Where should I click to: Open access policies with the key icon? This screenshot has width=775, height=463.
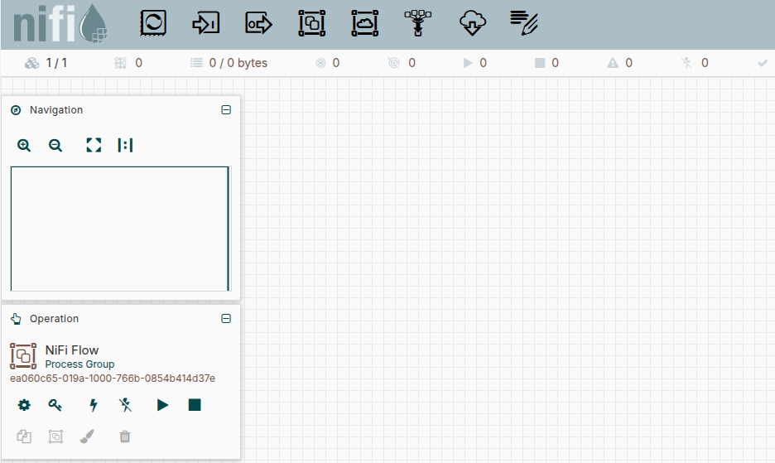point(55,405)
